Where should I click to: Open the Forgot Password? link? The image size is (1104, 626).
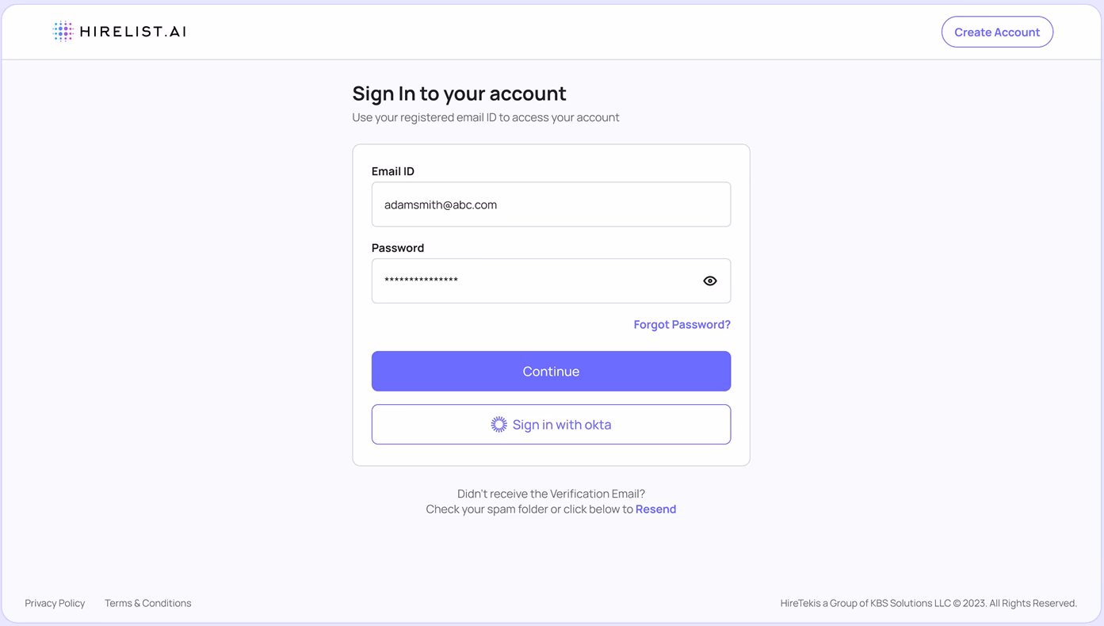[682, 325]
